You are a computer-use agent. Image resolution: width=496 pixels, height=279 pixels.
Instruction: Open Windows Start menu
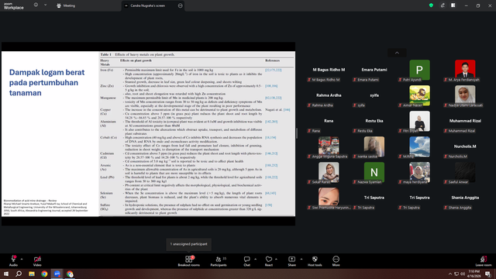pyautogui.click(x=6, y=274)
